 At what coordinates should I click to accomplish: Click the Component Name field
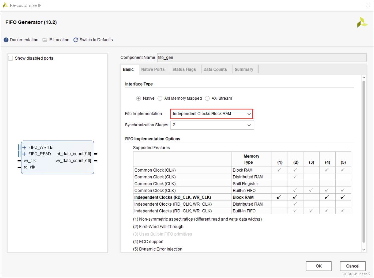click(x=262, y=57)
